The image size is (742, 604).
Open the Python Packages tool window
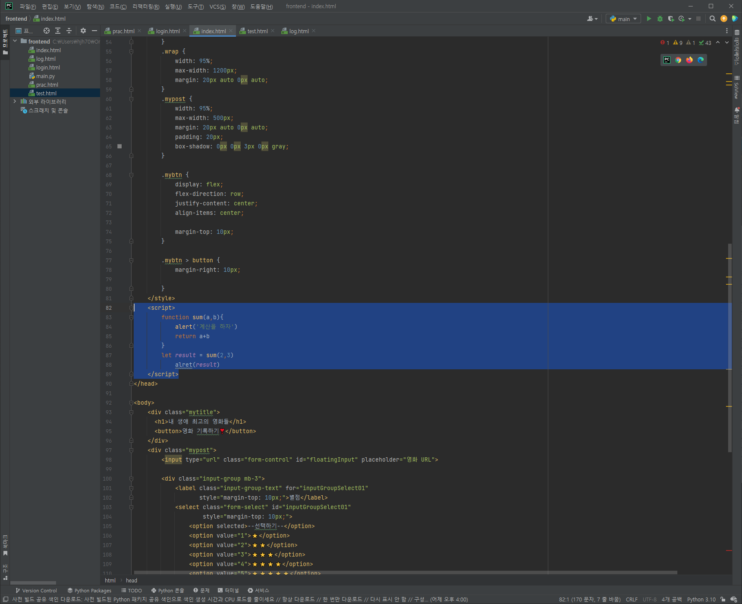(89, 591)
